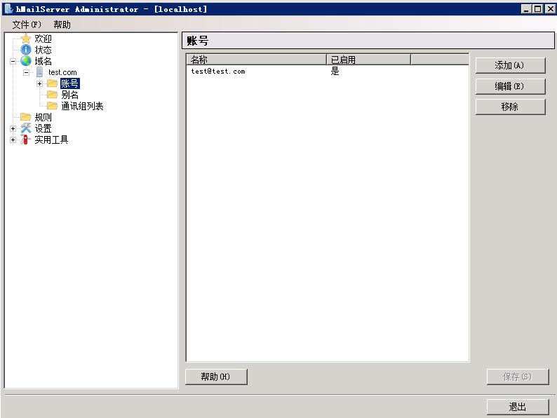Select the 规则 tree item

(43, 117)
